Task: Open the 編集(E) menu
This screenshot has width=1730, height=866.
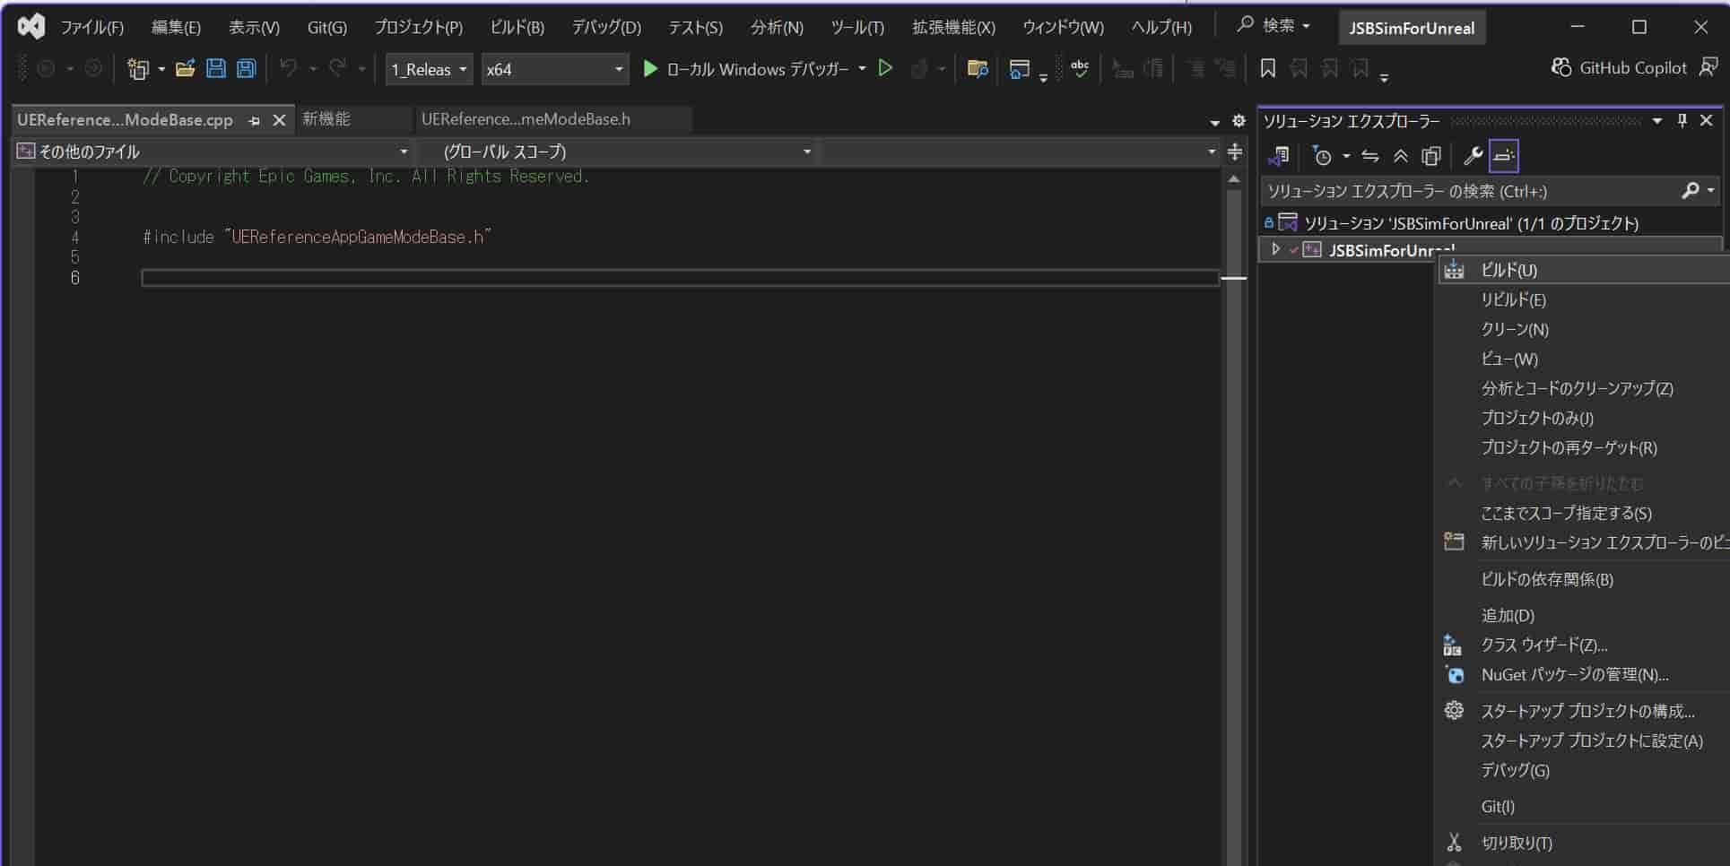Action: tap(176, 28)
